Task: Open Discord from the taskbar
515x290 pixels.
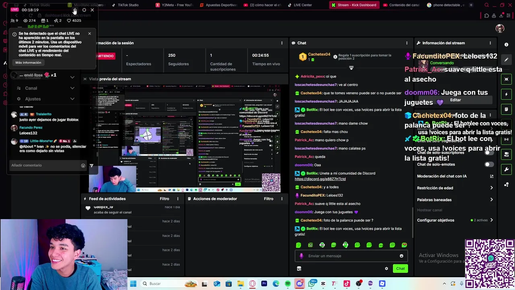Action: (x=299, y=284)
